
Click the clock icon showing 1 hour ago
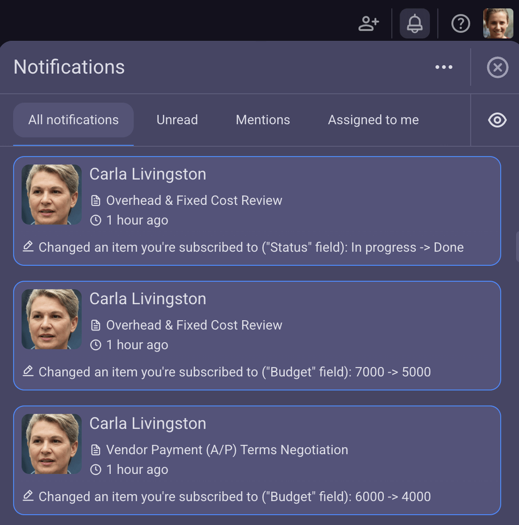pos(96,220)
